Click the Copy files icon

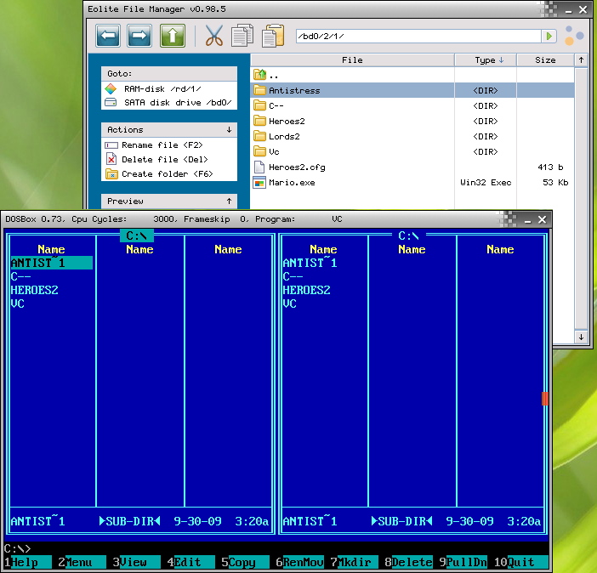(242, 36)
